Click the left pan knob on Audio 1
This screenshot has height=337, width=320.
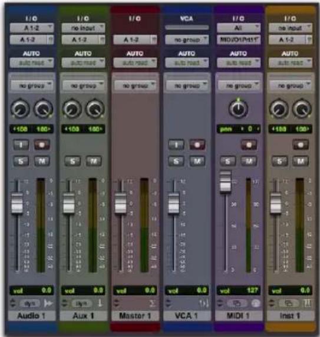[20, 109]
